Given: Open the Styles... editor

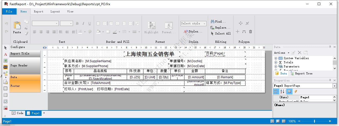Looking at the screenshot, I should 193,31.
